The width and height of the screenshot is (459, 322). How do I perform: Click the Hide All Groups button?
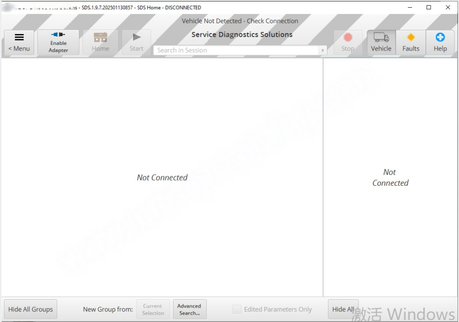[x=30, y=309]
